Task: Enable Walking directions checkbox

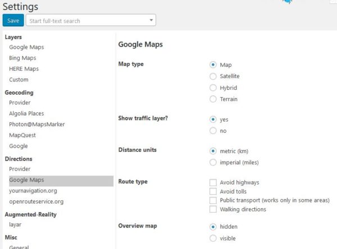Action: coord(213,209)
